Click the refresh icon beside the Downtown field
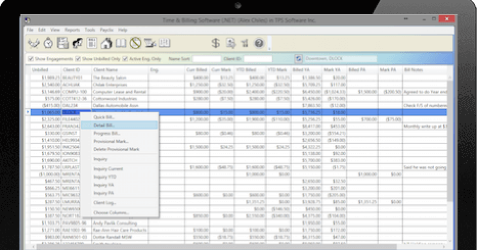The image size is (477, 250). [x=299, y=58]
